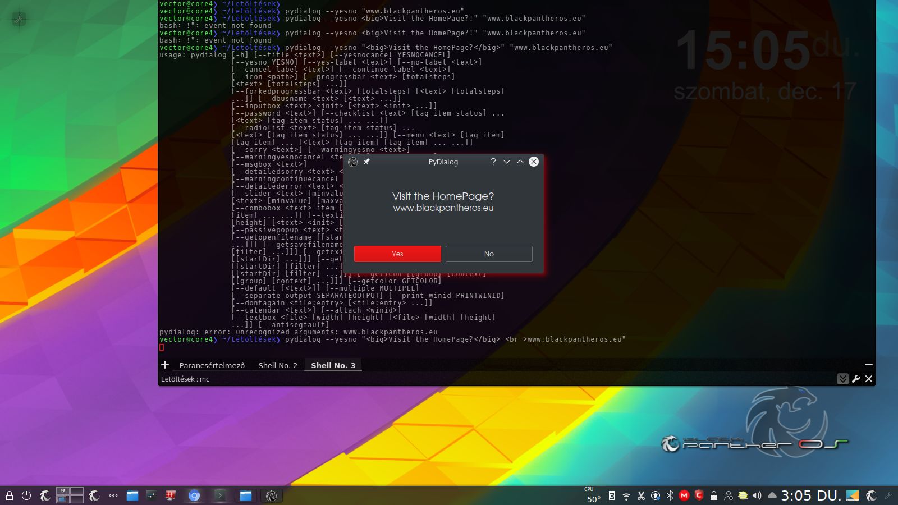Click No to dismiss the HomePage dialog
This screenshot has width=898, height=505.
tap(488, 254)
